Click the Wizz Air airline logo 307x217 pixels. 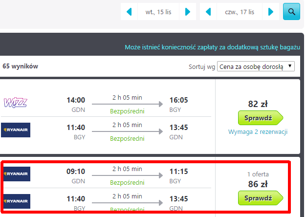16,103
